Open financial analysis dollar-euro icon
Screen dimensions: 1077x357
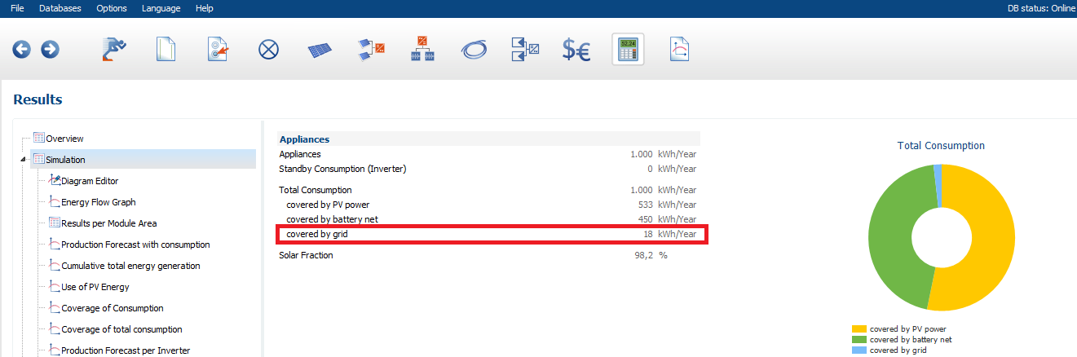(x=576, y=50)
